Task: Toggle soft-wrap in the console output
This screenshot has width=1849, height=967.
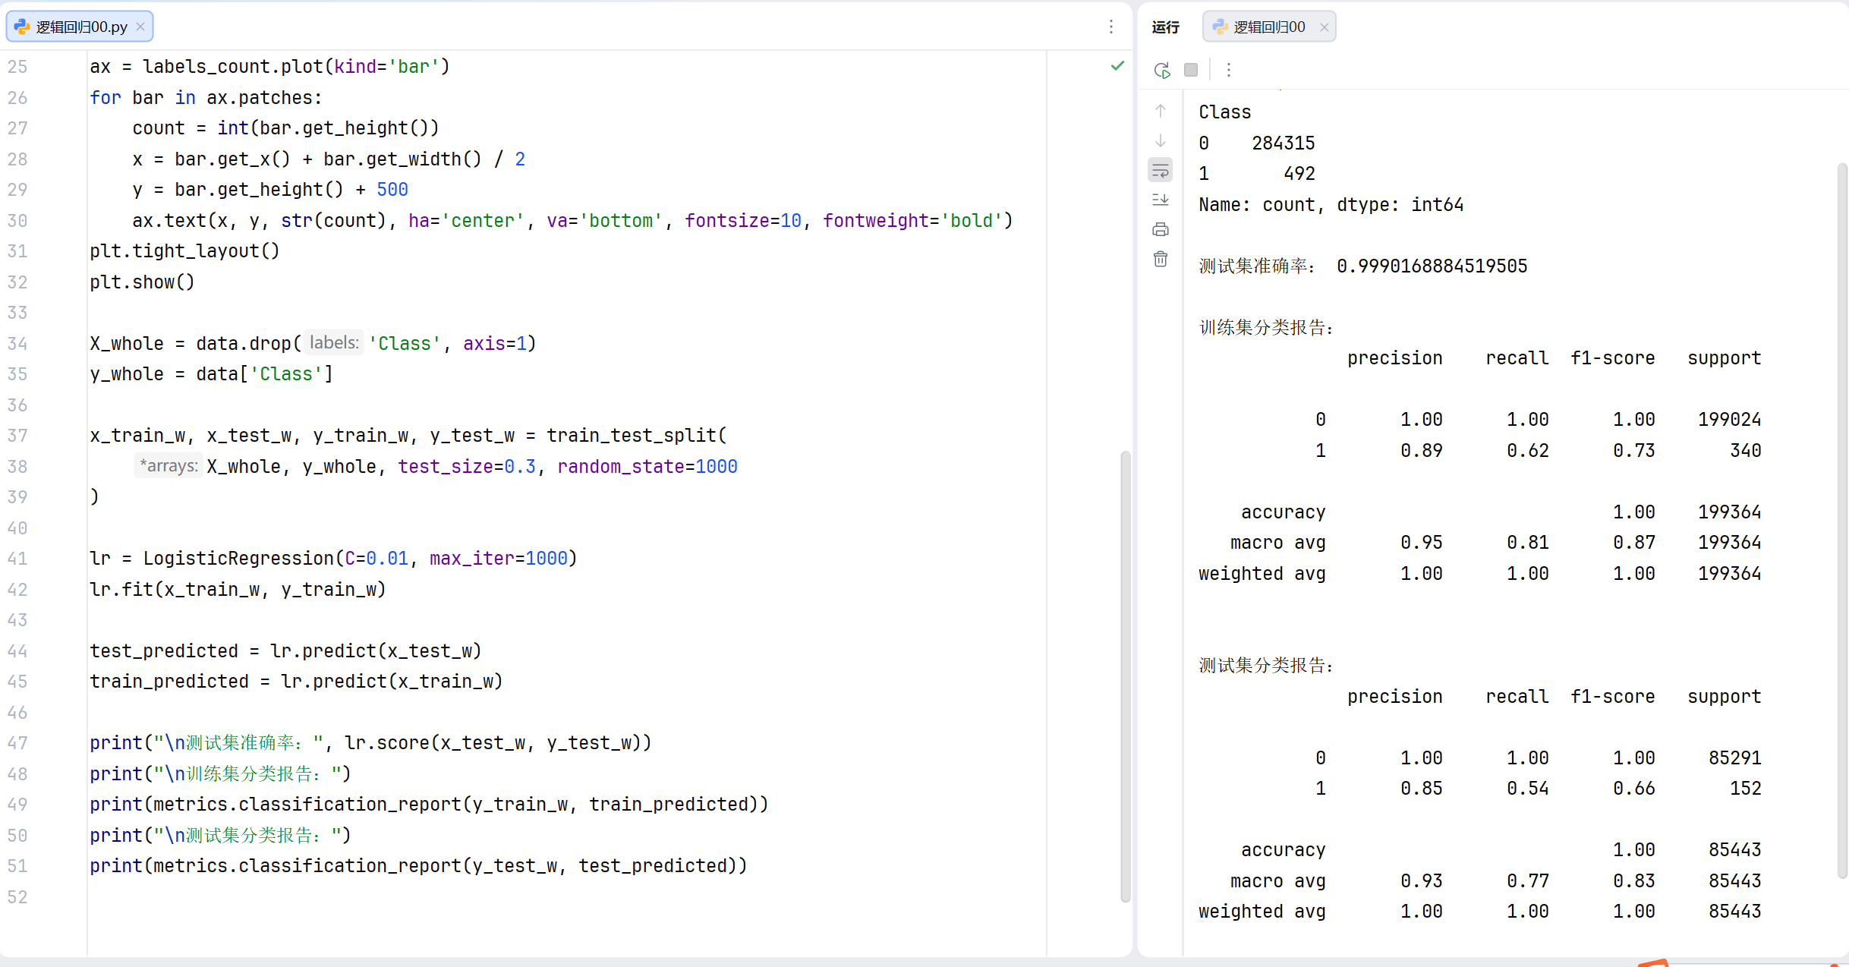Action: [x=1161, y=171]
